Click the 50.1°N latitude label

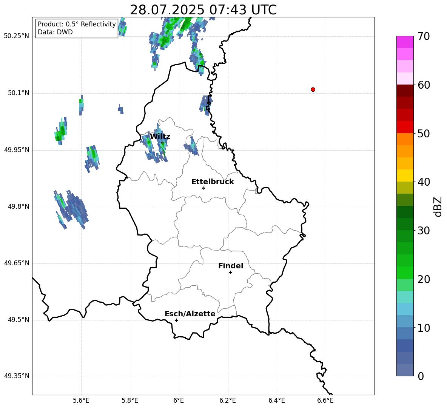(x=18, y=93)
